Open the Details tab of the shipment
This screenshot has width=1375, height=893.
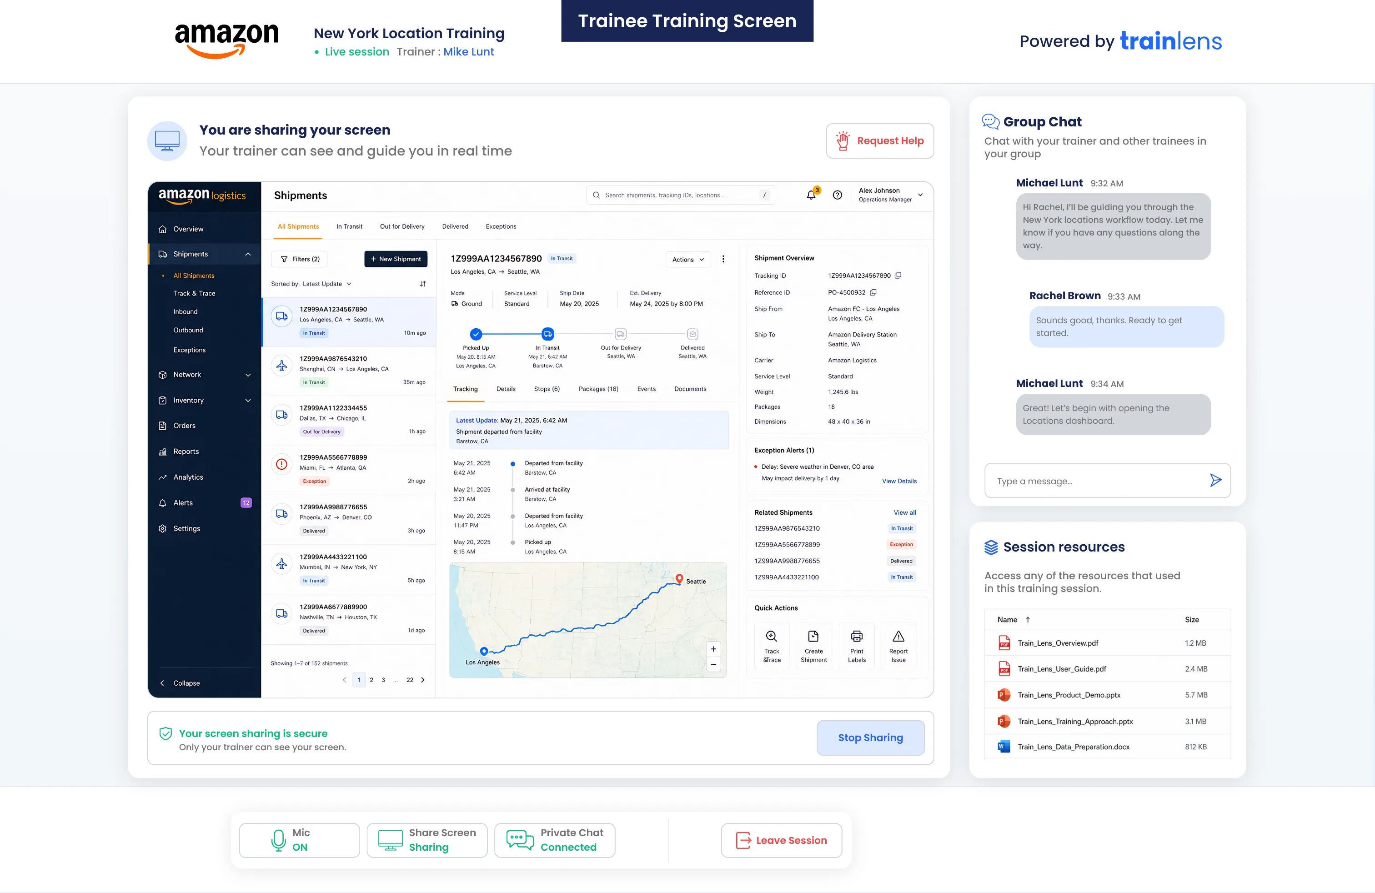pyautogui.click(x=506, y=389)
